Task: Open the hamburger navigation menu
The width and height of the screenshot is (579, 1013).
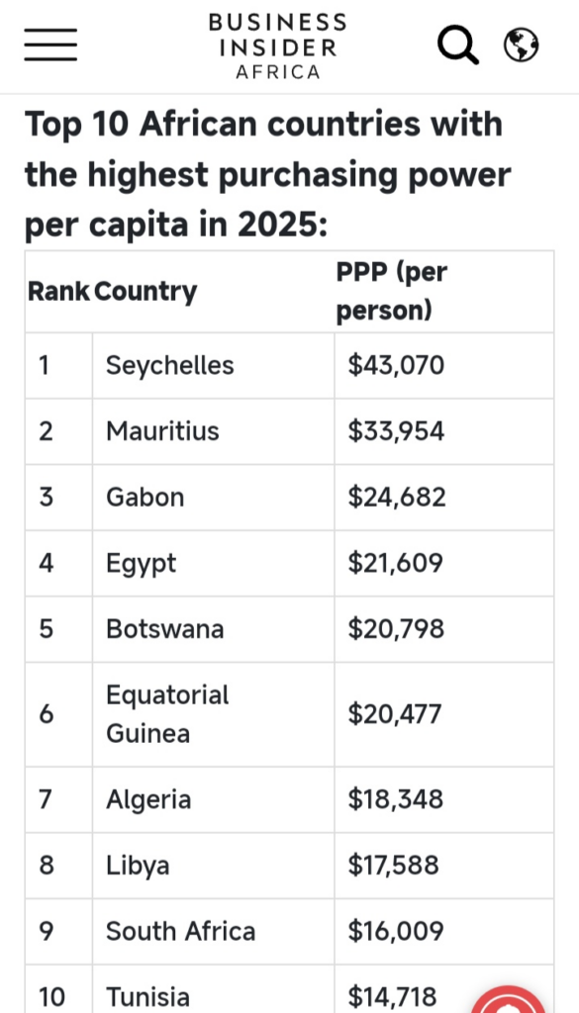Action: (50, 45)
